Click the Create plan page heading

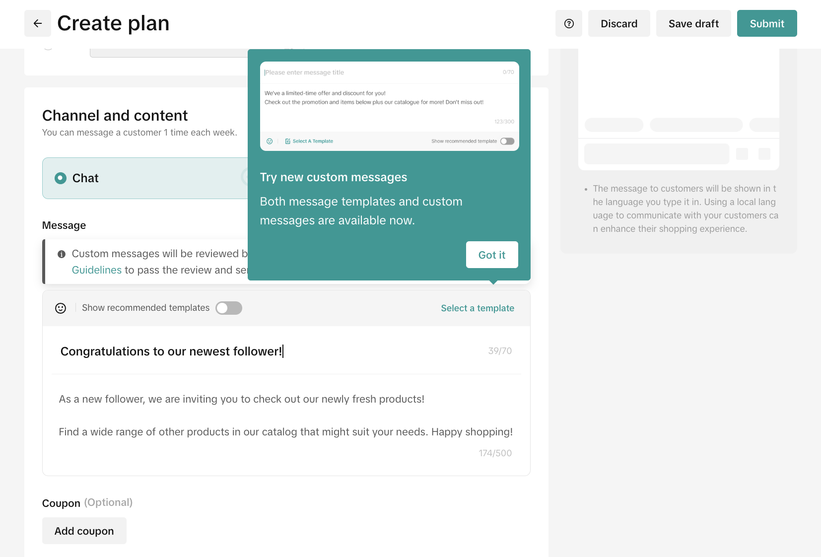tap(113, 23)
